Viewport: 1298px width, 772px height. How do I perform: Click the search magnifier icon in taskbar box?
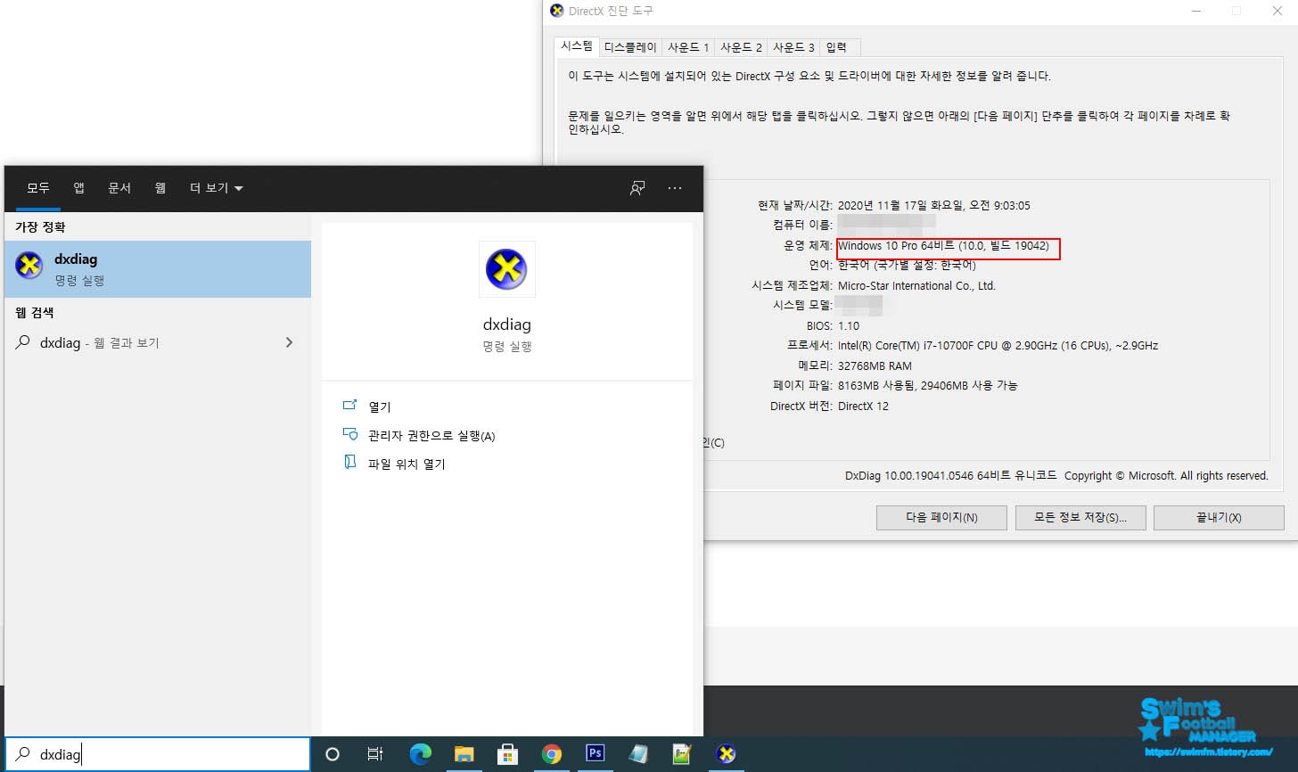point(24,754)
